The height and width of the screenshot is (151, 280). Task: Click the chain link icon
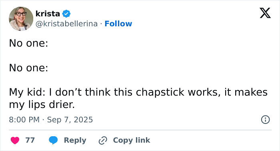coord(103,140)
